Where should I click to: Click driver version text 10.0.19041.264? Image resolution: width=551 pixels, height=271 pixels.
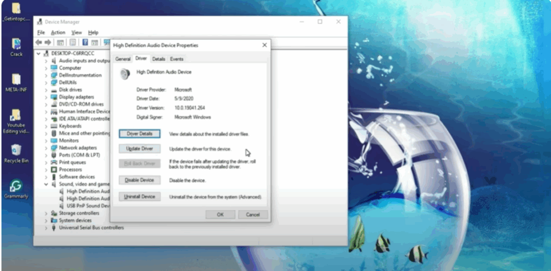190,108
